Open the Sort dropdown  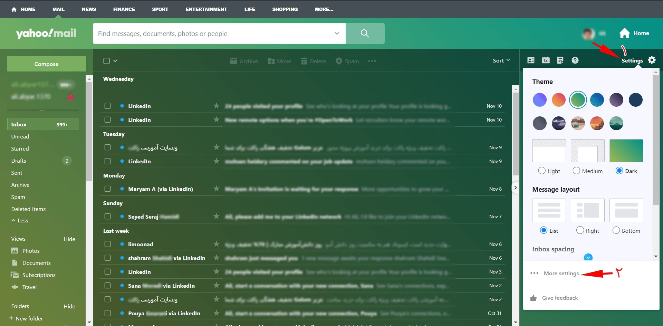coord(501,60)
